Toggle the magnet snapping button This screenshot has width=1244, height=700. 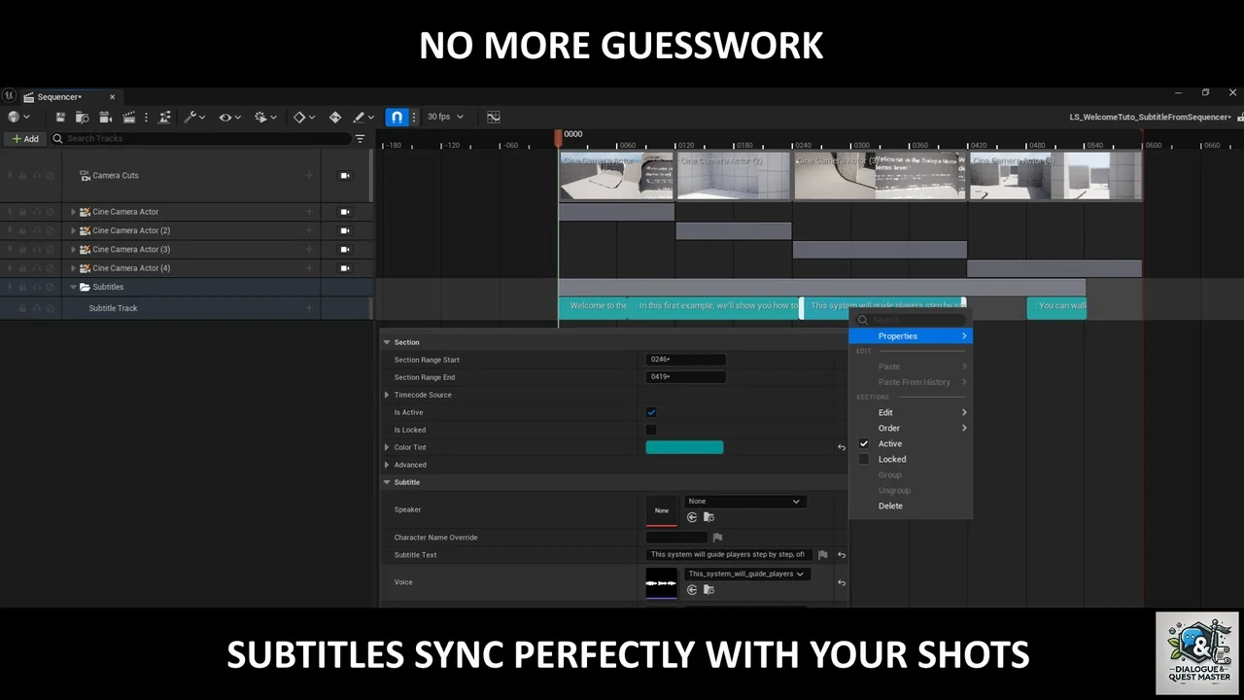[397, 117]
